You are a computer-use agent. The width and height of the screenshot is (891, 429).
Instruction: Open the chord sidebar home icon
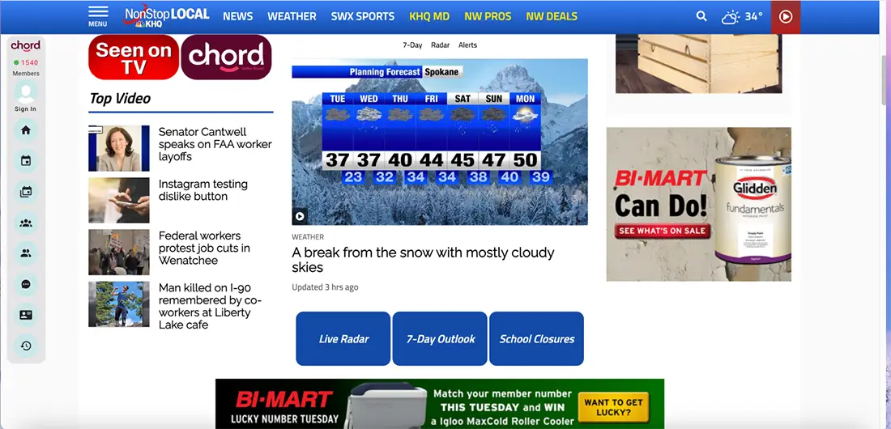pos(26,130)
